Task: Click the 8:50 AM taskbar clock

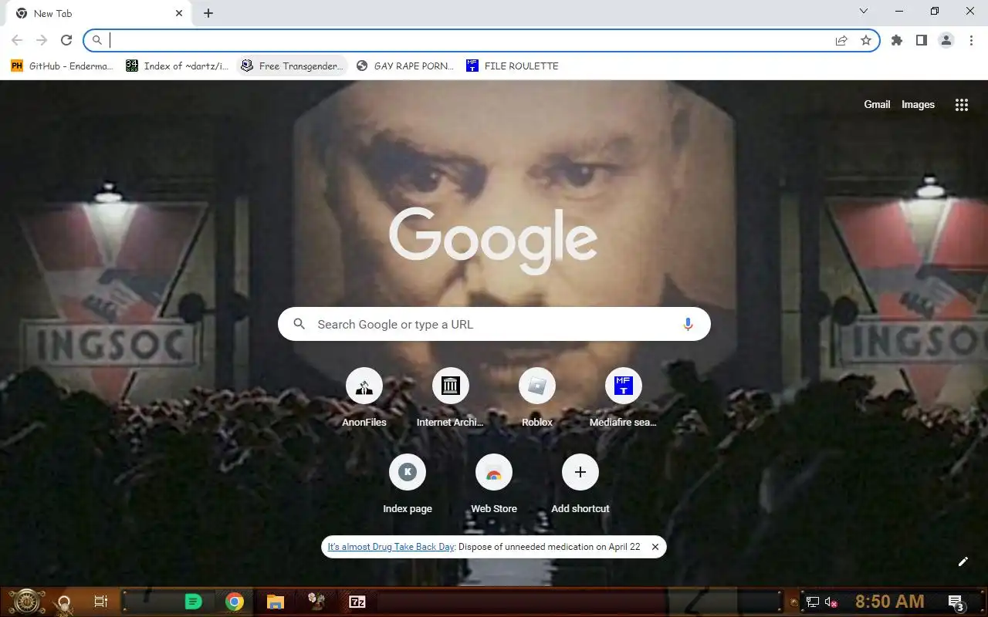Action: pos(889,602)
